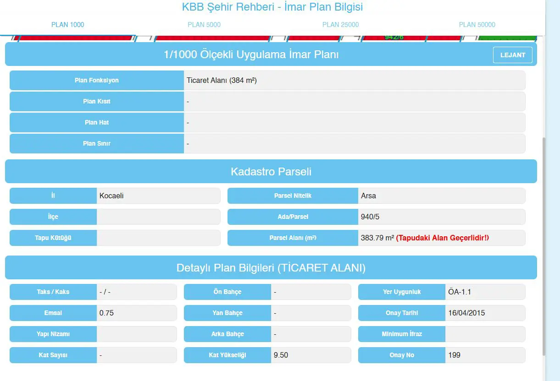
Task: Click the 'Plan Sınır' label
Action: coord(97,143)
